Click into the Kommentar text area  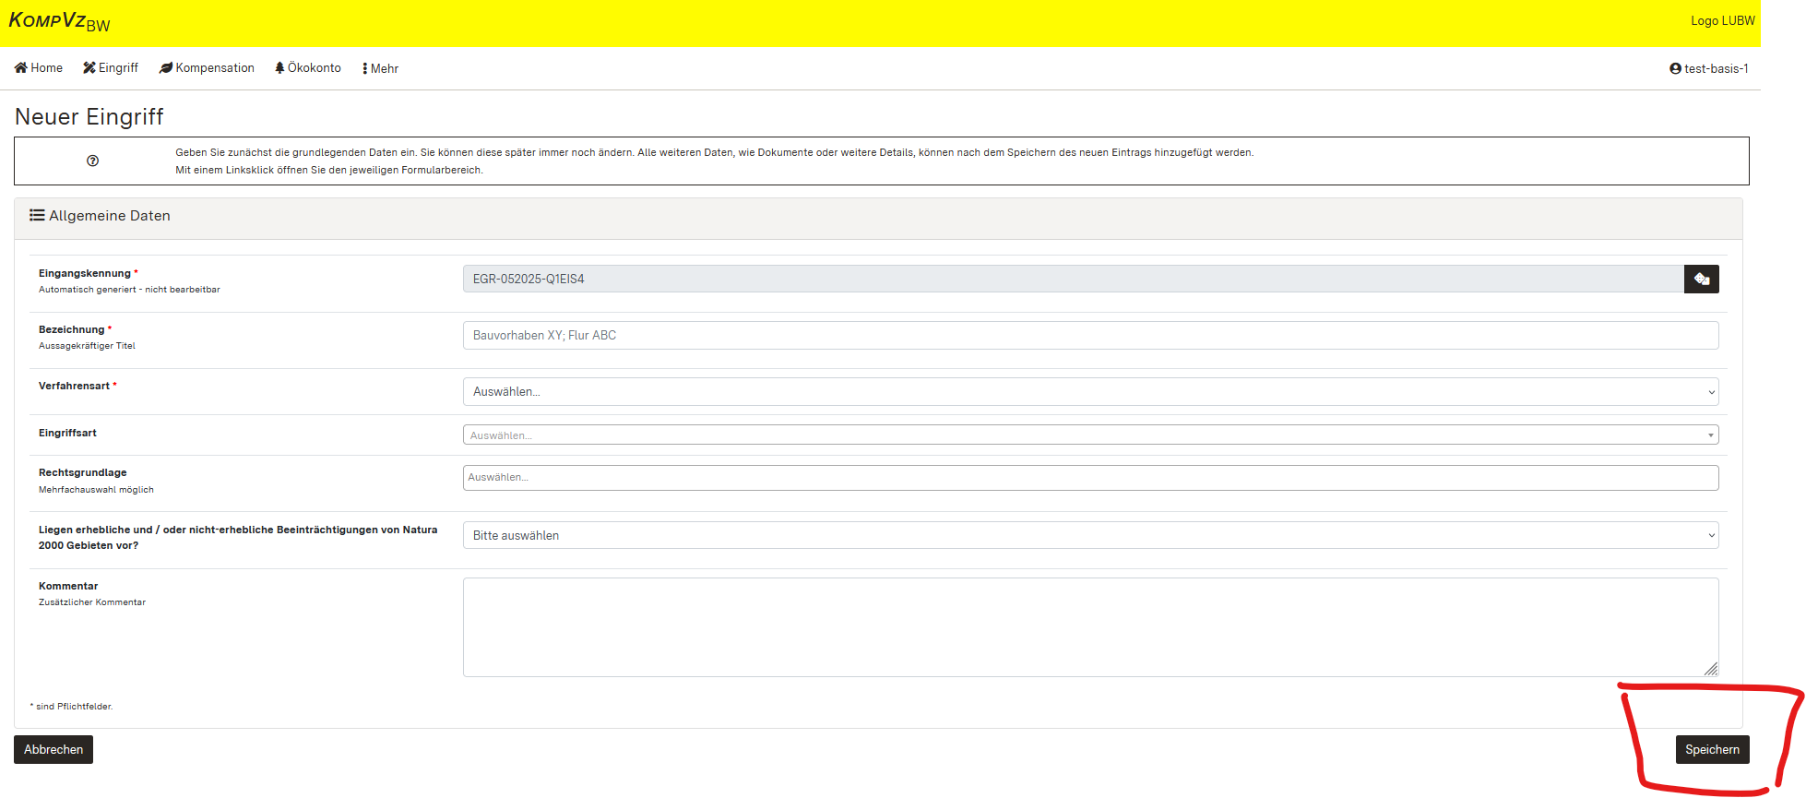[x=1088, y=627]
